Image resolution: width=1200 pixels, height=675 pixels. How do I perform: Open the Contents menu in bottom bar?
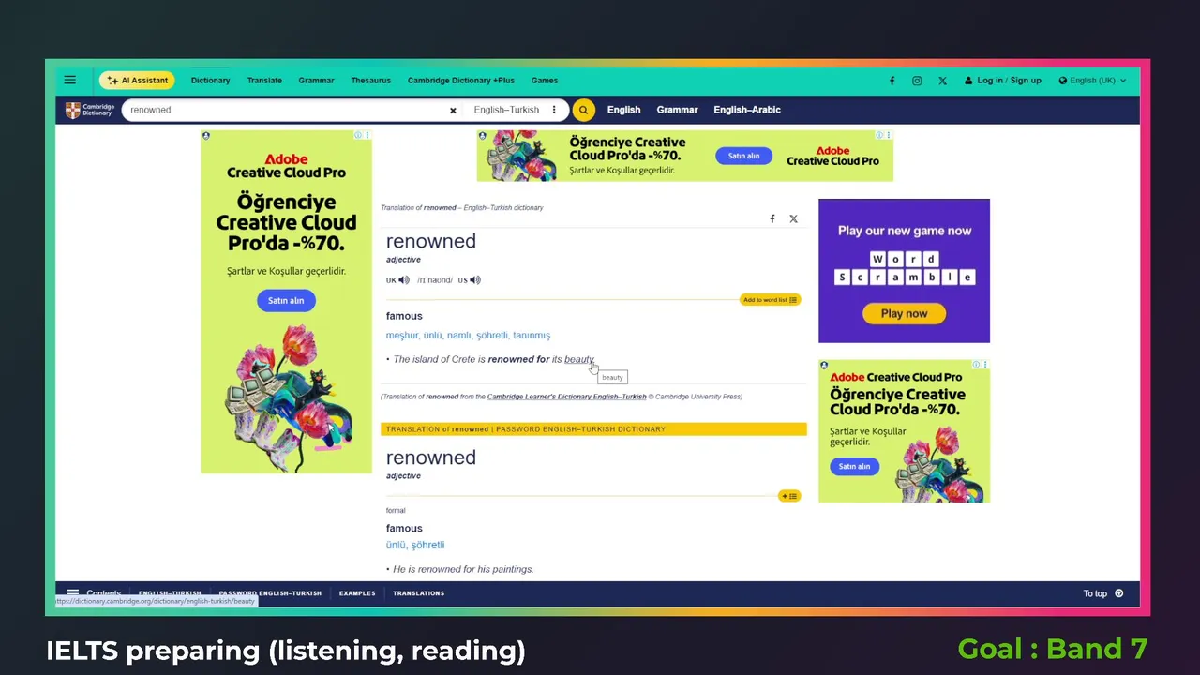click(x=93, y=593)
